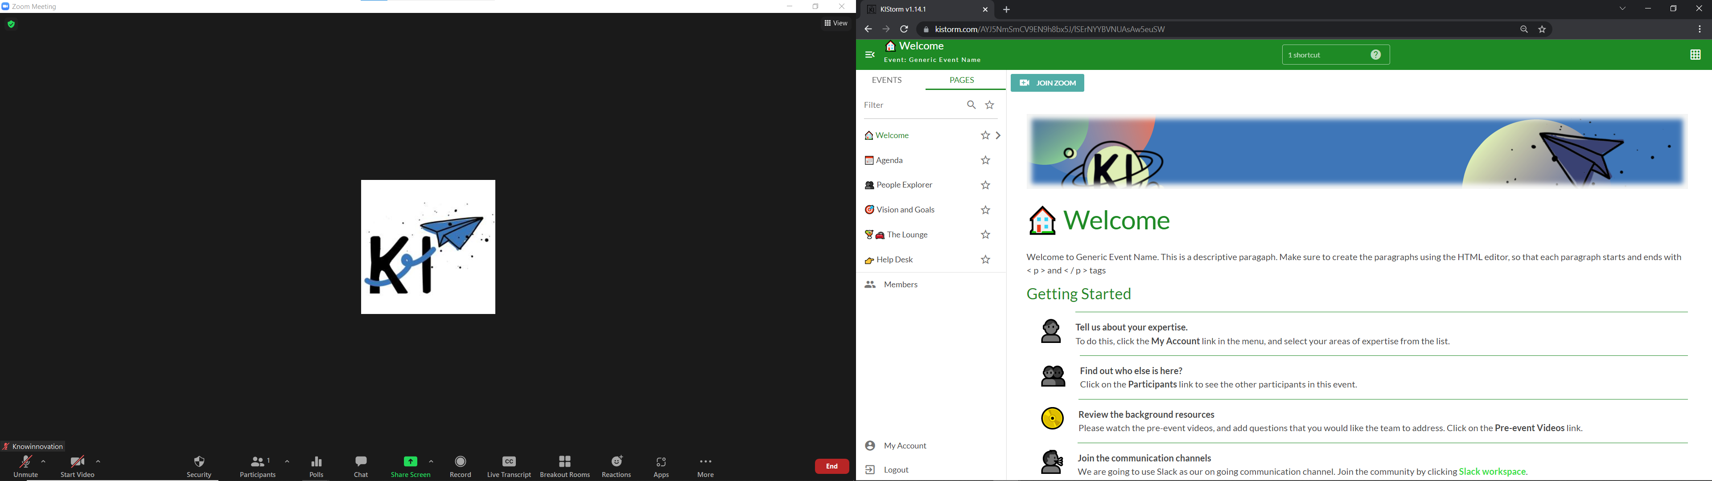This screenshot has width=1712, height=481.
Task: Switch to the EVENTS tab
Action: coord(887,80)
